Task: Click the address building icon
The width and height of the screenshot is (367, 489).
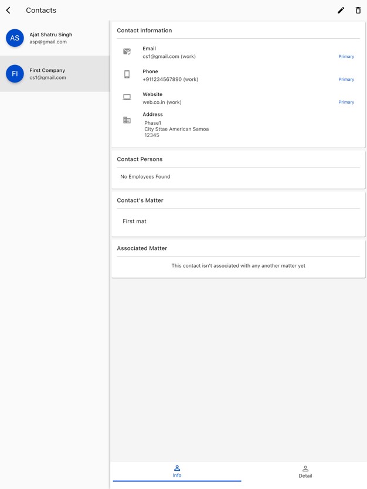Action: coord(127,120)
